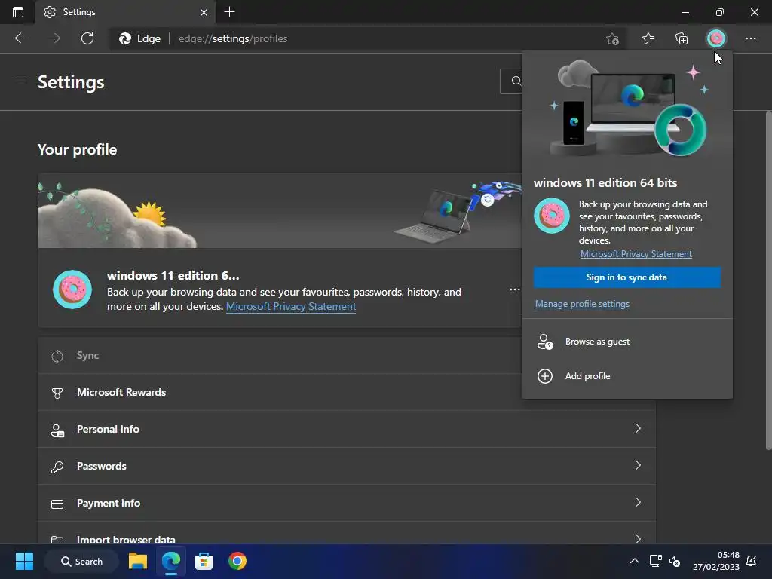The image size is (772, 579).
Task: Click the Edge site identity label
Action: 140,38
